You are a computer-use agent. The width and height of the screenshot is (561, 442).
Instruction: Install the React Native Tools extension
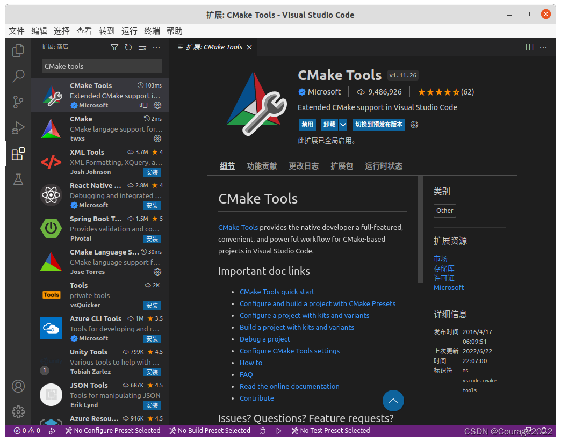point(152,206)
